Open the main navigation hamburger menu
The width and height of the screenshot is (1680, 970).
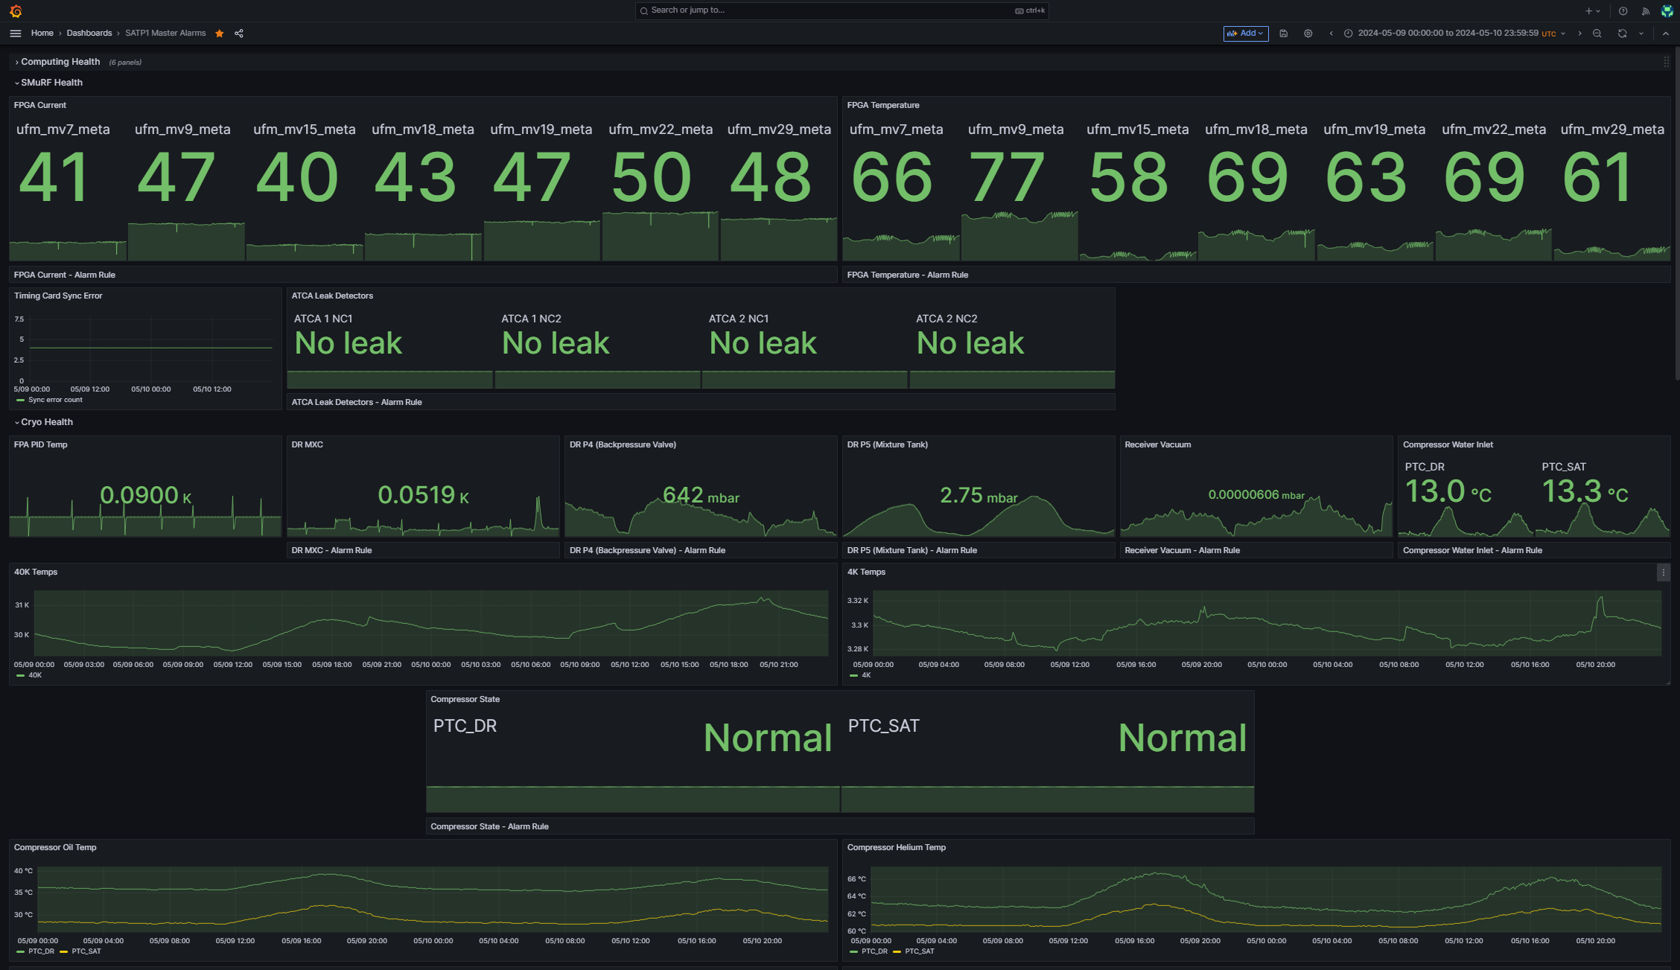tap(15, 33)
